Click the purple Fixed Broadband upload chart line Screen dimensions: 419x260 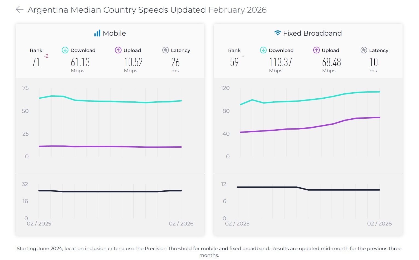[310, 128]
